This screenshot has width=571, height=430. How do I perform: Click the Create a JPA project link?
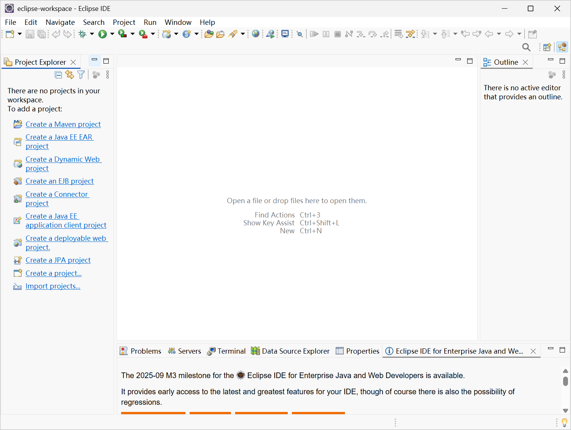(x=58, y=260)
